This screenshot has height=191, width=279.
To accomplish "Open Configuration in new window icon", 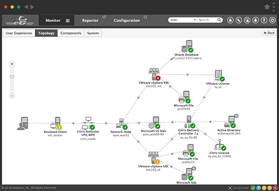I will 145,17.
